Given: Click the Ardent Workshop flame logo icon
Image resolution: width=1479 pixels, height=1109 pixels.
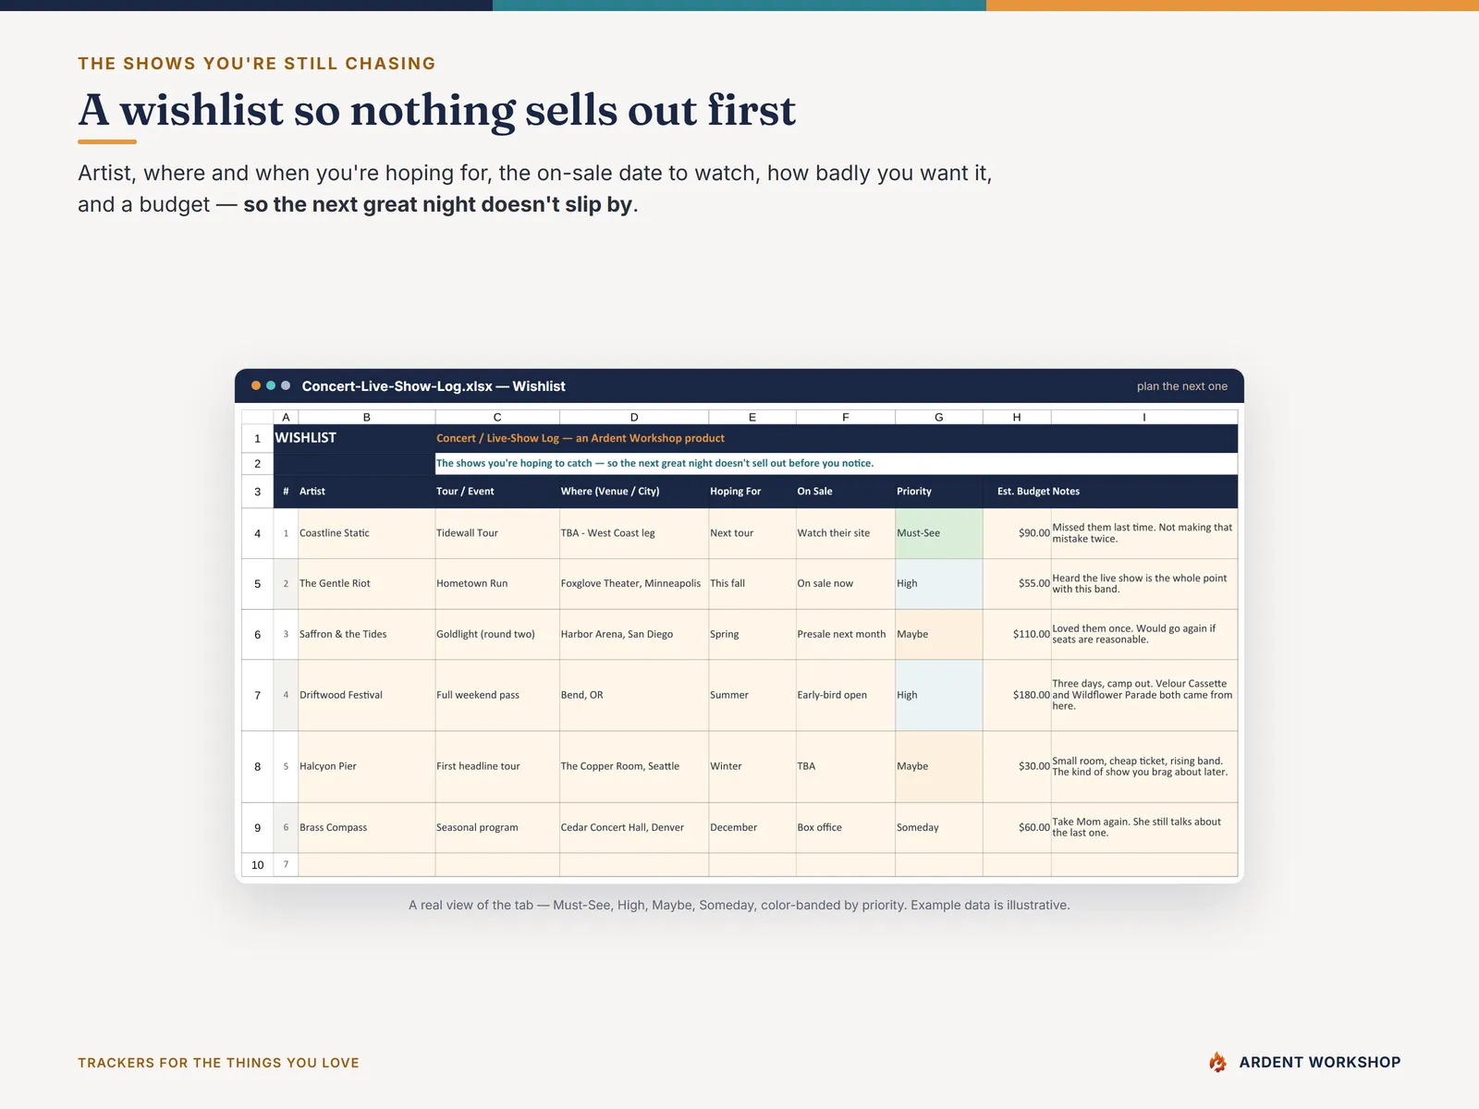Looking at the screenshot, I should (1217, 1062).
